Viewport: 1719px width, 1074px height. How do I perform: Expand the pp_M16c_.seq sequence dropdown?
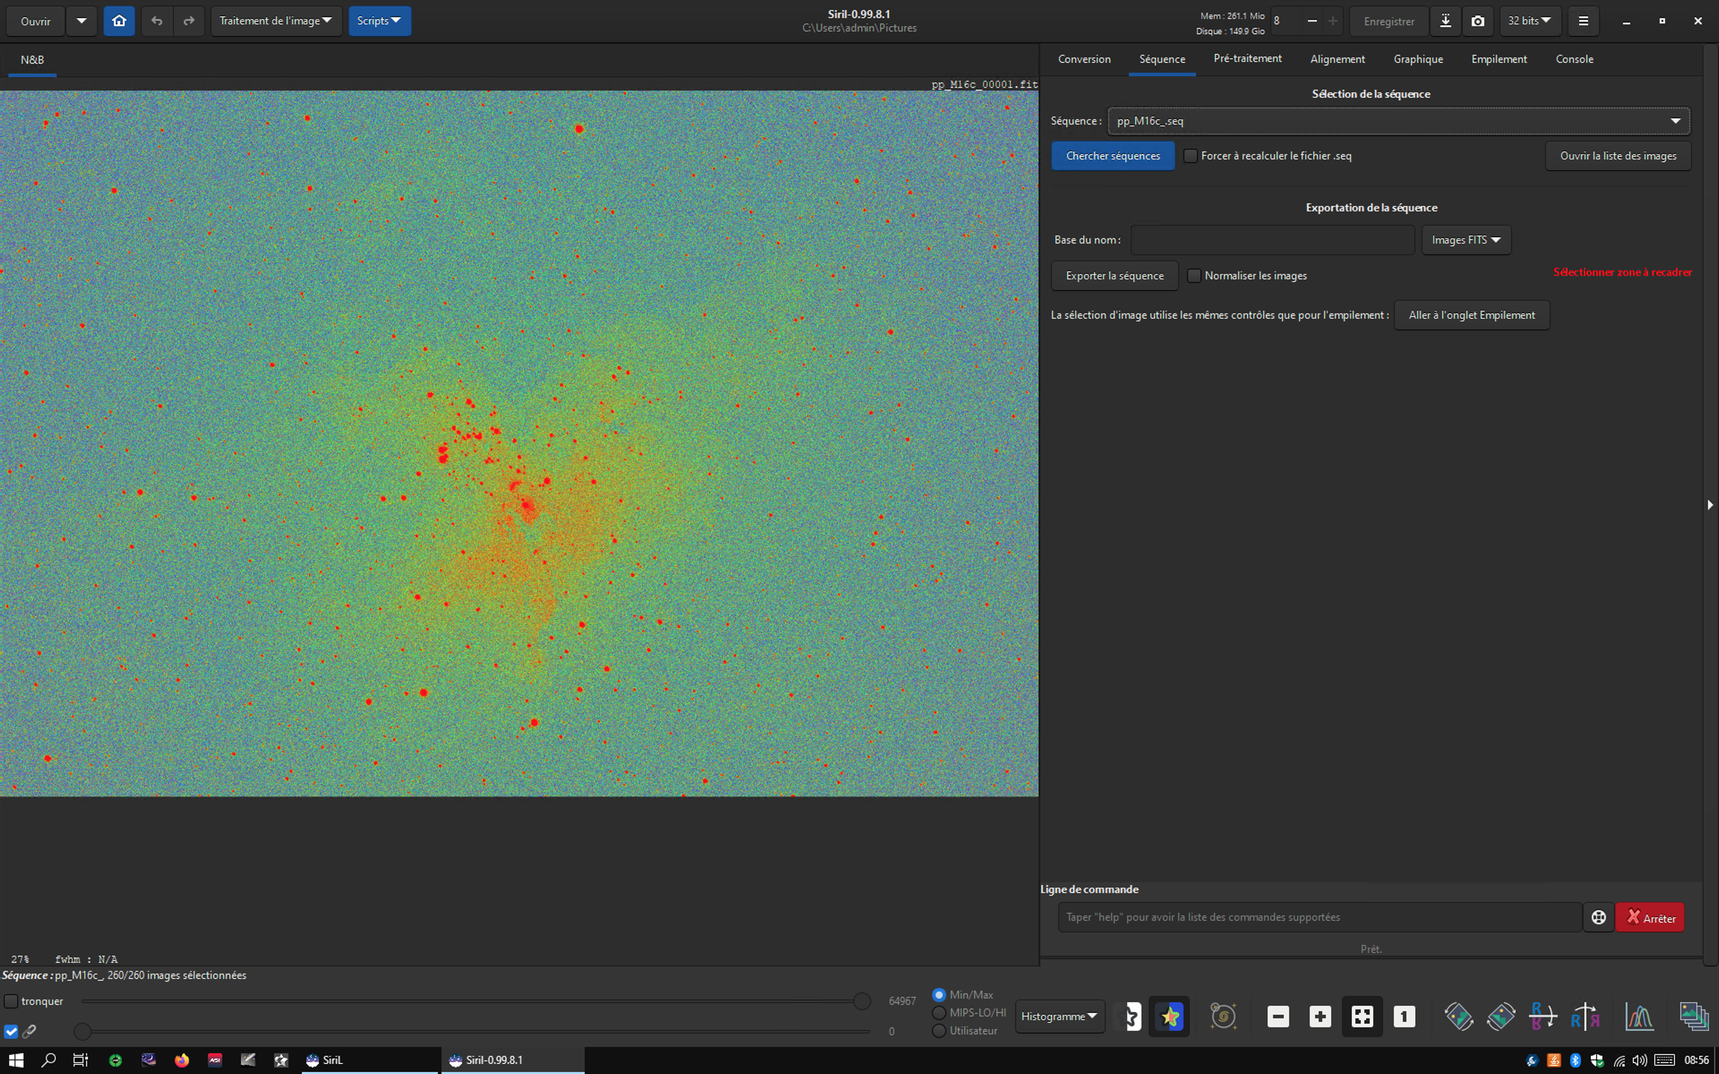(1675, 121)
